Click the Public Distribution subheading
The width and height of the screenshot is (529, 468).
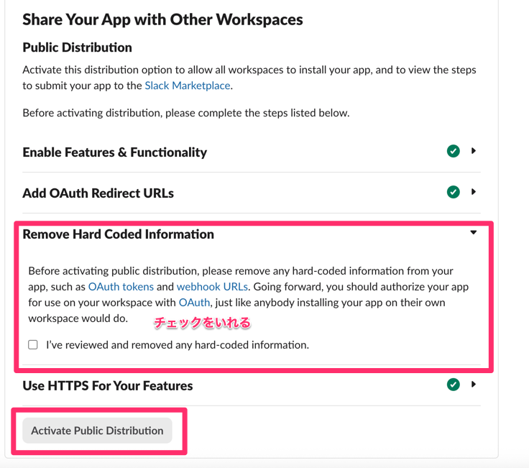77,47
